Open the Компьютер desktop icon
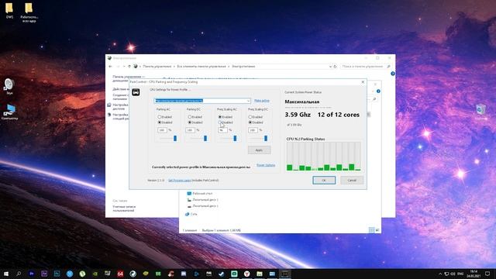This screenshot has height=279, width=496. coord(9,112)
